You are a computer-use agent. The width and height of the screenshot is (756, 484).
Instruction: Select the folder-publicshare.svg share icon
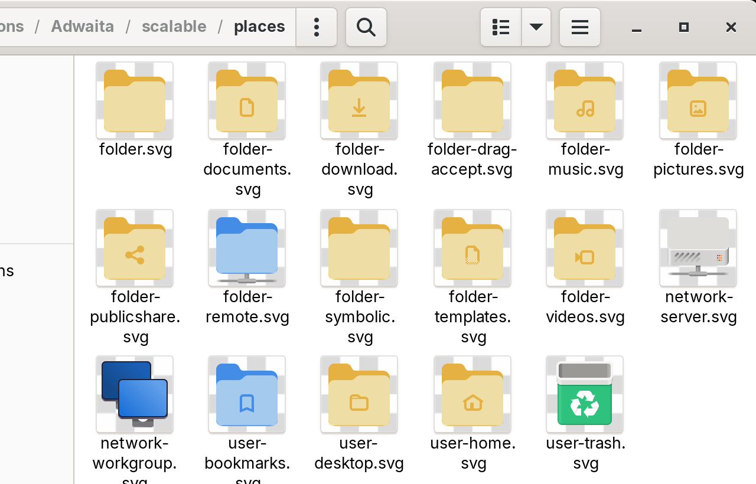135,248
